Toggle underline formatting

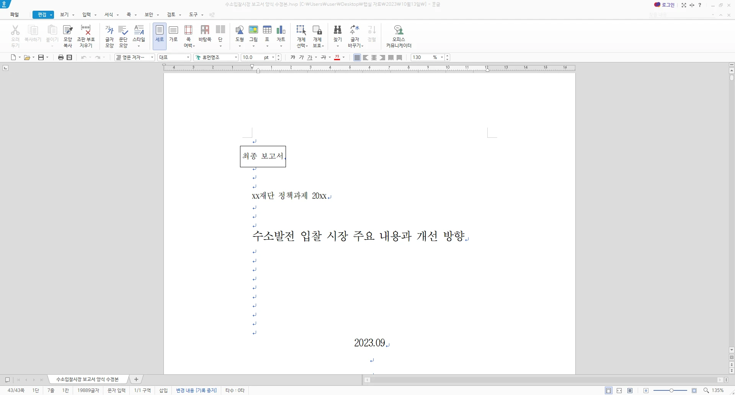310,57
